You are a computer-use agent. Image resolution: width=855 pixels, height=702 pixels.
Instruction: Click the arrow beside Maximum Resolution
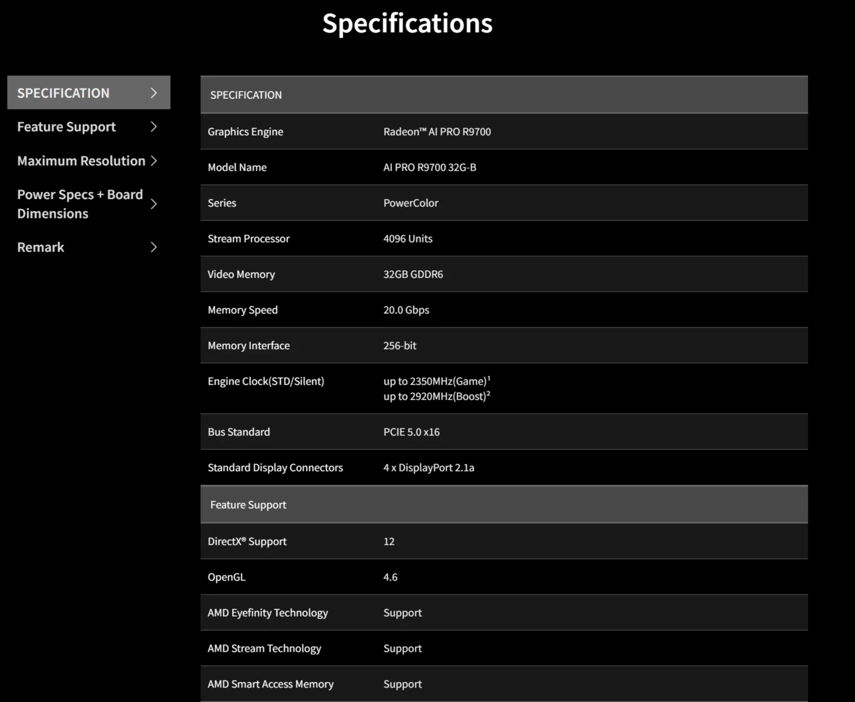click(x=154, y=161)
